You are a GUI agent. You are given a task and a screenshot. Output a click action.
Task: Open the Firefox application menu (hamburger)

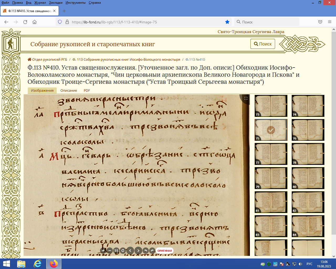(x=330, y=22)
